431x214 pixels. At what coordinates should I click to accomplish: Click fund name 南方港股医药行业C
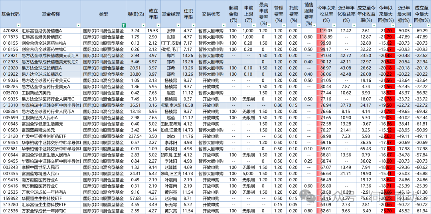40,187
